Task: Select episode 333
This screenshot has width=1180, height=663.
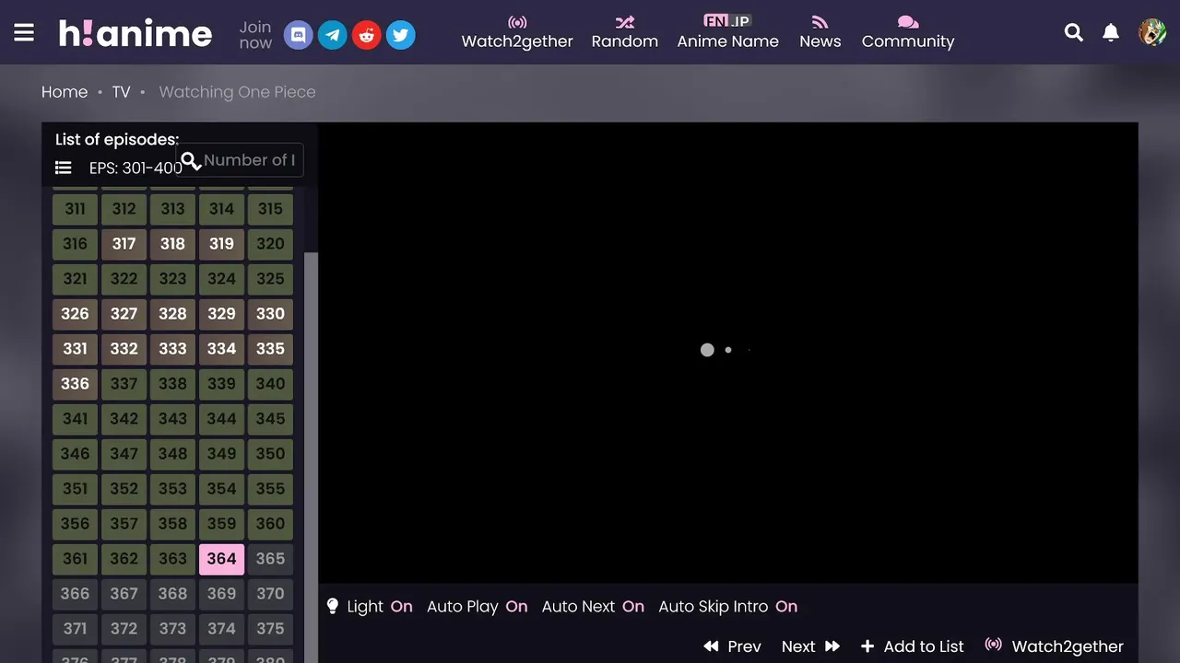Action: 172,349
